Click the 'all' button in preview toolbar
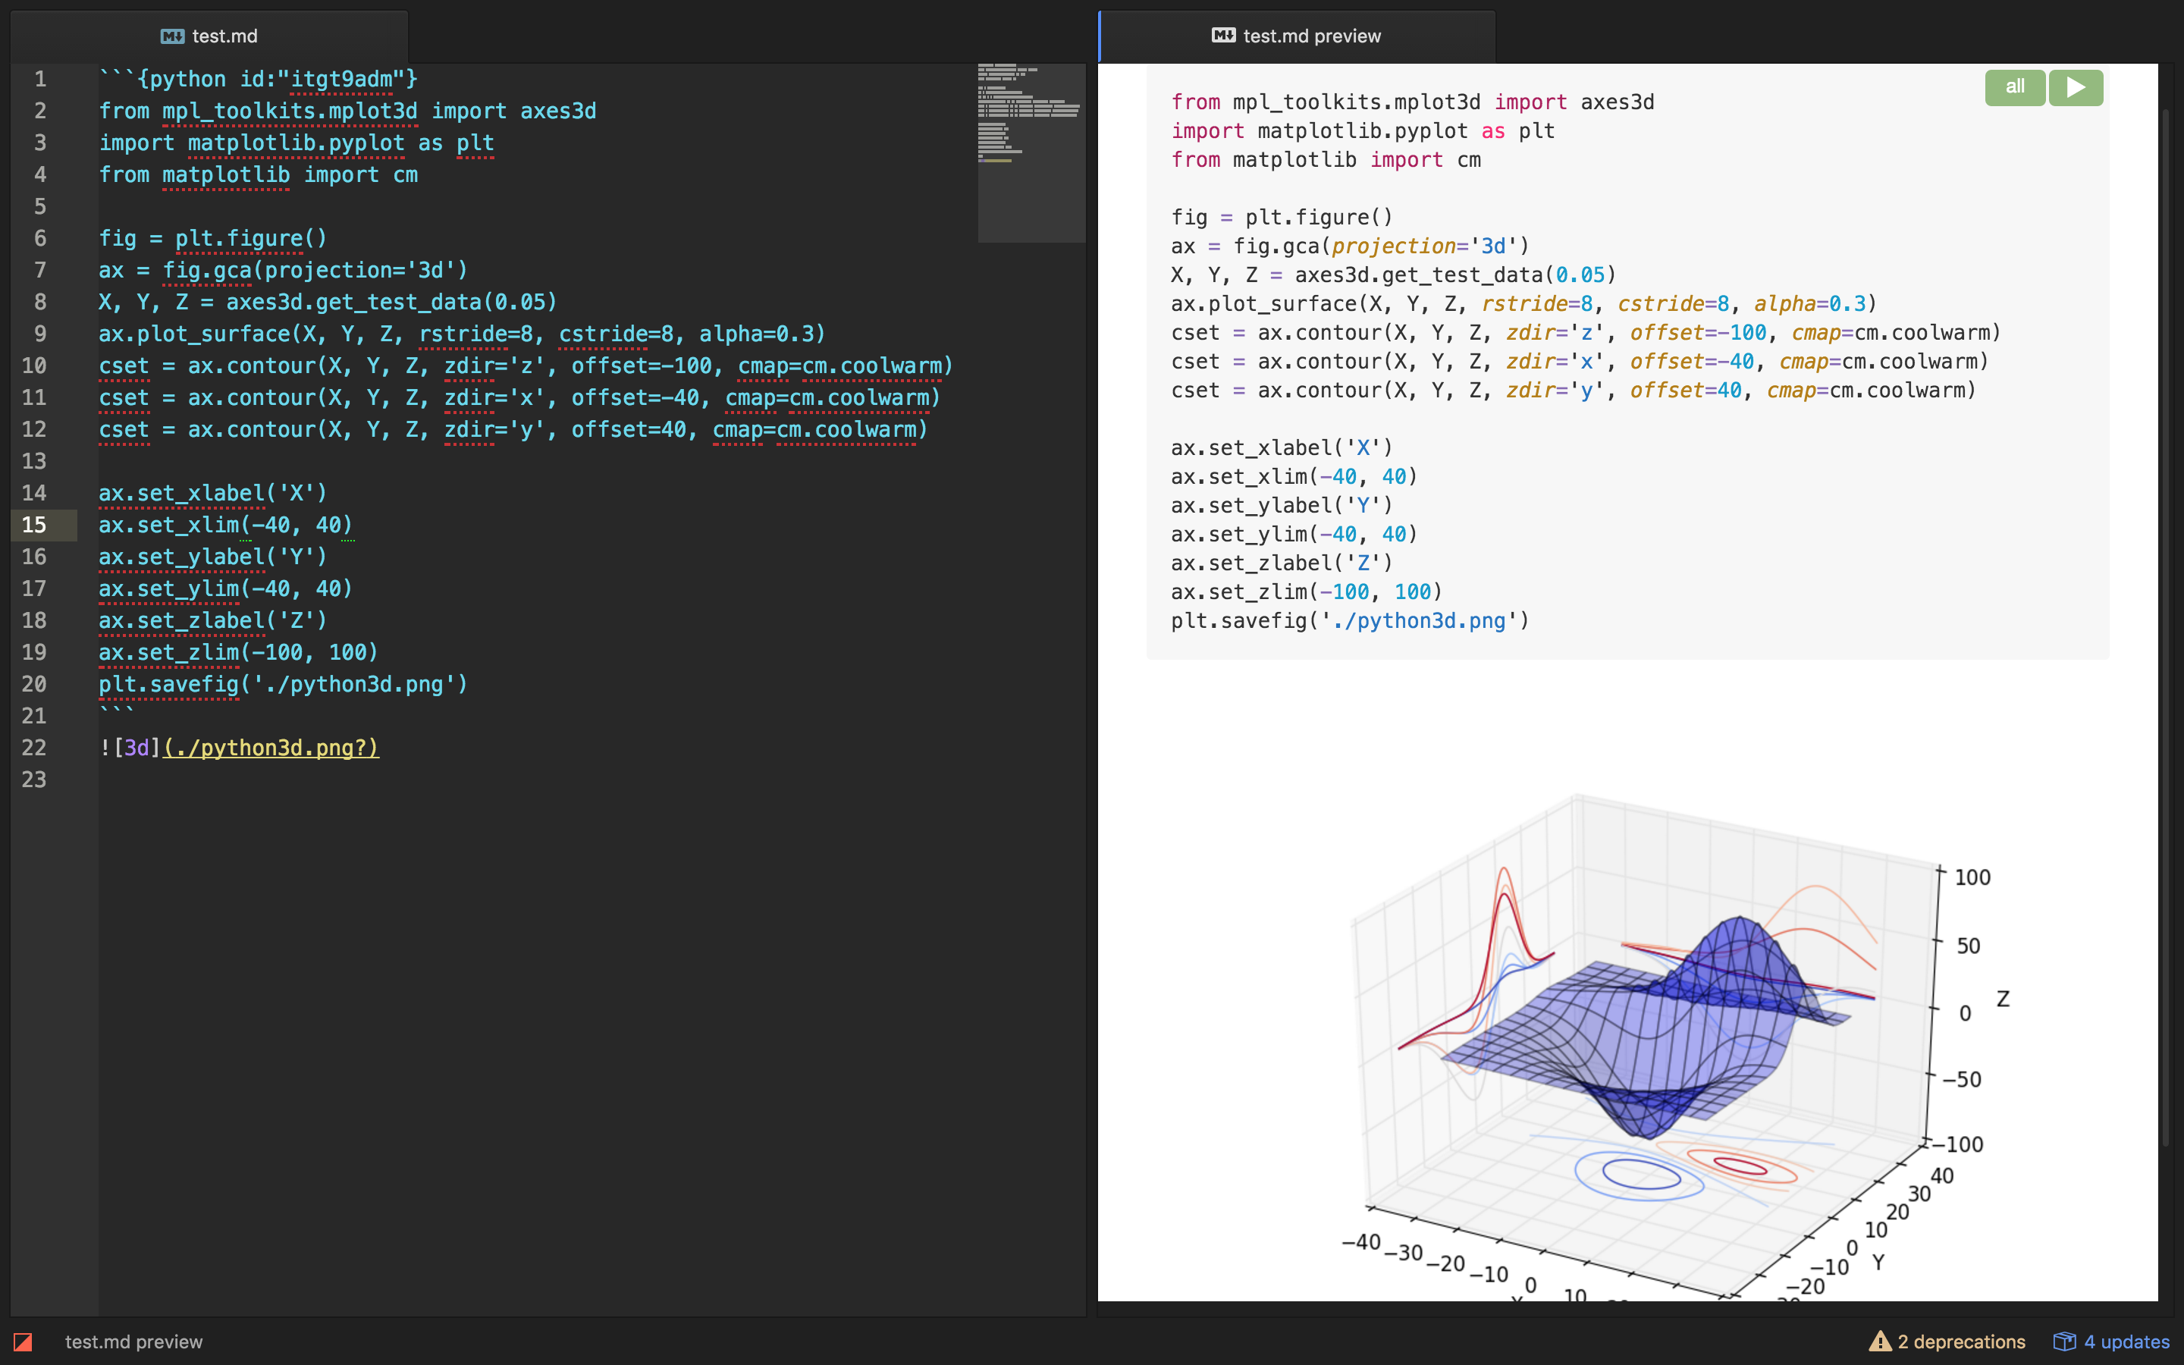This screenshot has width=2184, height=1365. [2014, 86]
